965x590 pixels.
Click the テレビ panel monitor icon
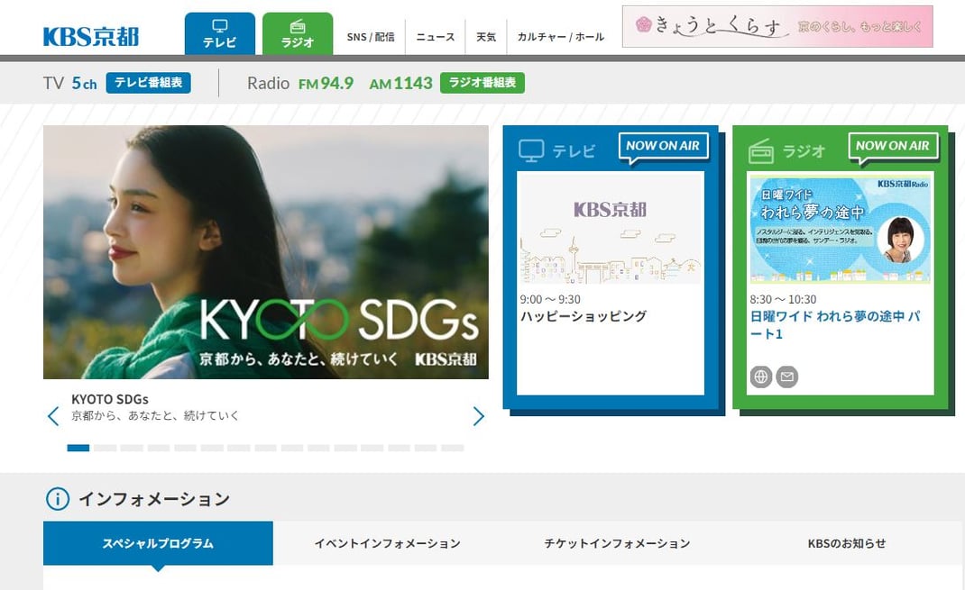click(531, 150)
